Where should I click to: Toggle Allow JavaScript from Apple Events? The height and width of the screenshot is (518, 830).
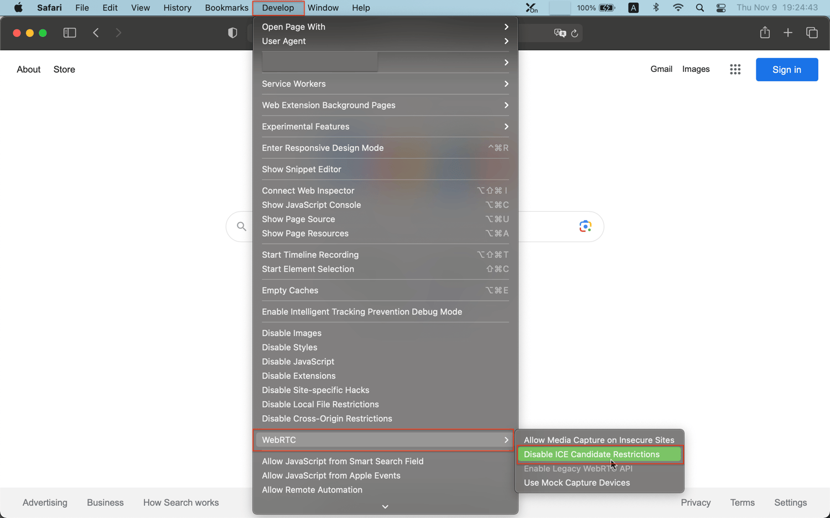click(331, 475)
